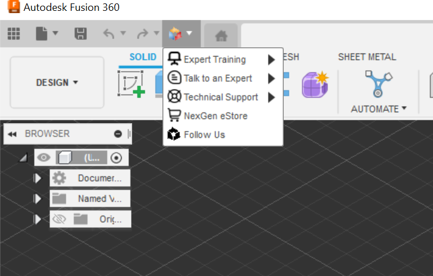Open Talk to an Expert submenu
433x276 pixels.
click(223, 79)
